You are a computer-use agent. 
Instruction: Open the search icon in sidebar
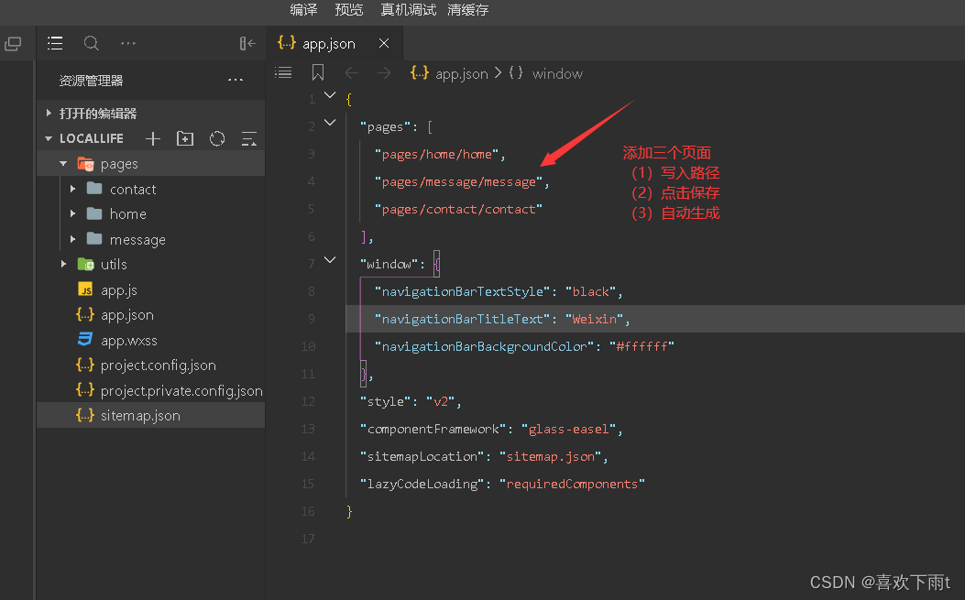91,43
